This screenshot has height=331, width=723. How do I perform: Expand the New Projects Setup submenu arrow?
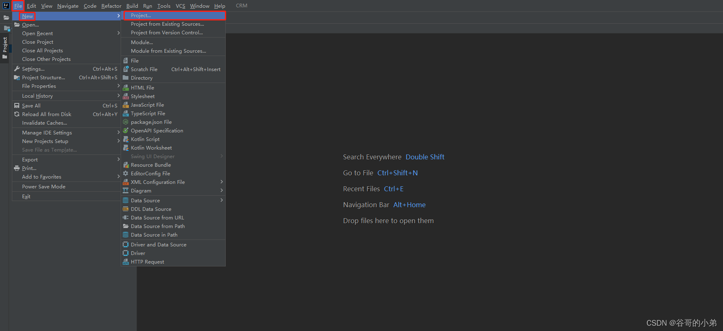[119, 141]
